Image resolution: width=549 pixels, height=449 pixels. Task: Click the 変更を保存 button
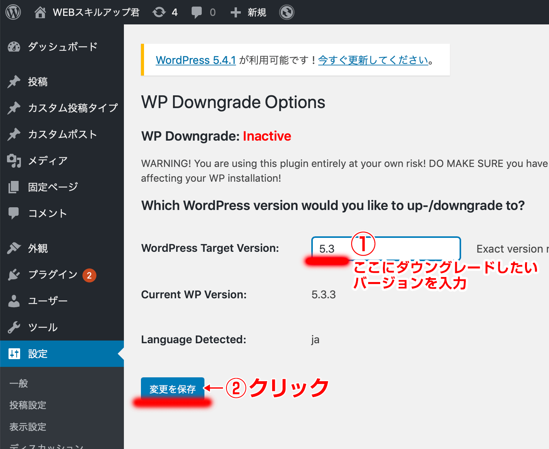173,389
